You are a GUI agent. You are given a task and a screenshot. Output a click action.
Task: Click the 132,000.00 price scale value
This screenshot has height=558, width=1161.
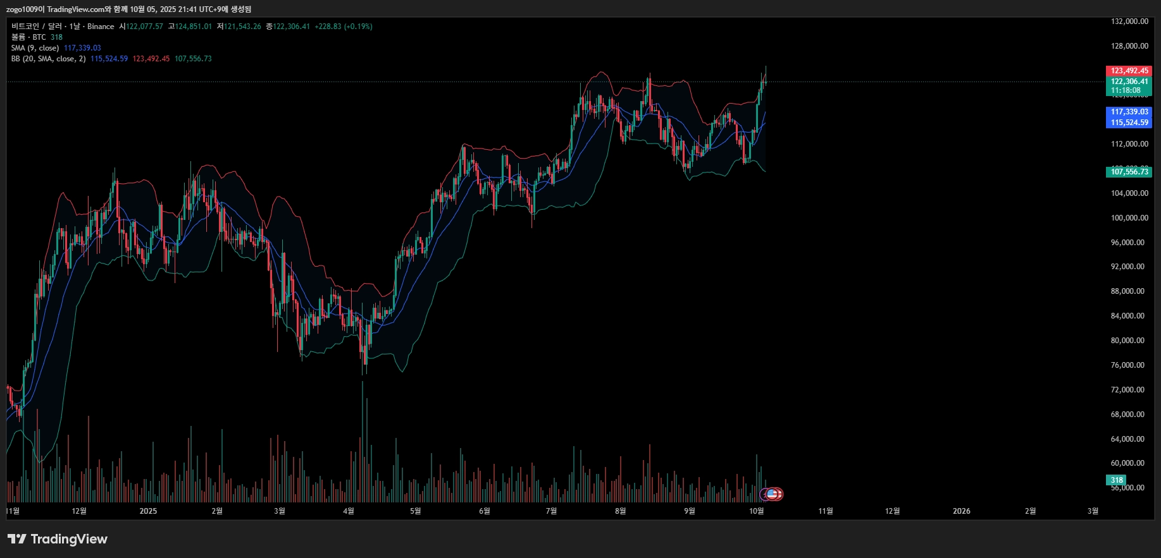click(x=1129, y=21)
